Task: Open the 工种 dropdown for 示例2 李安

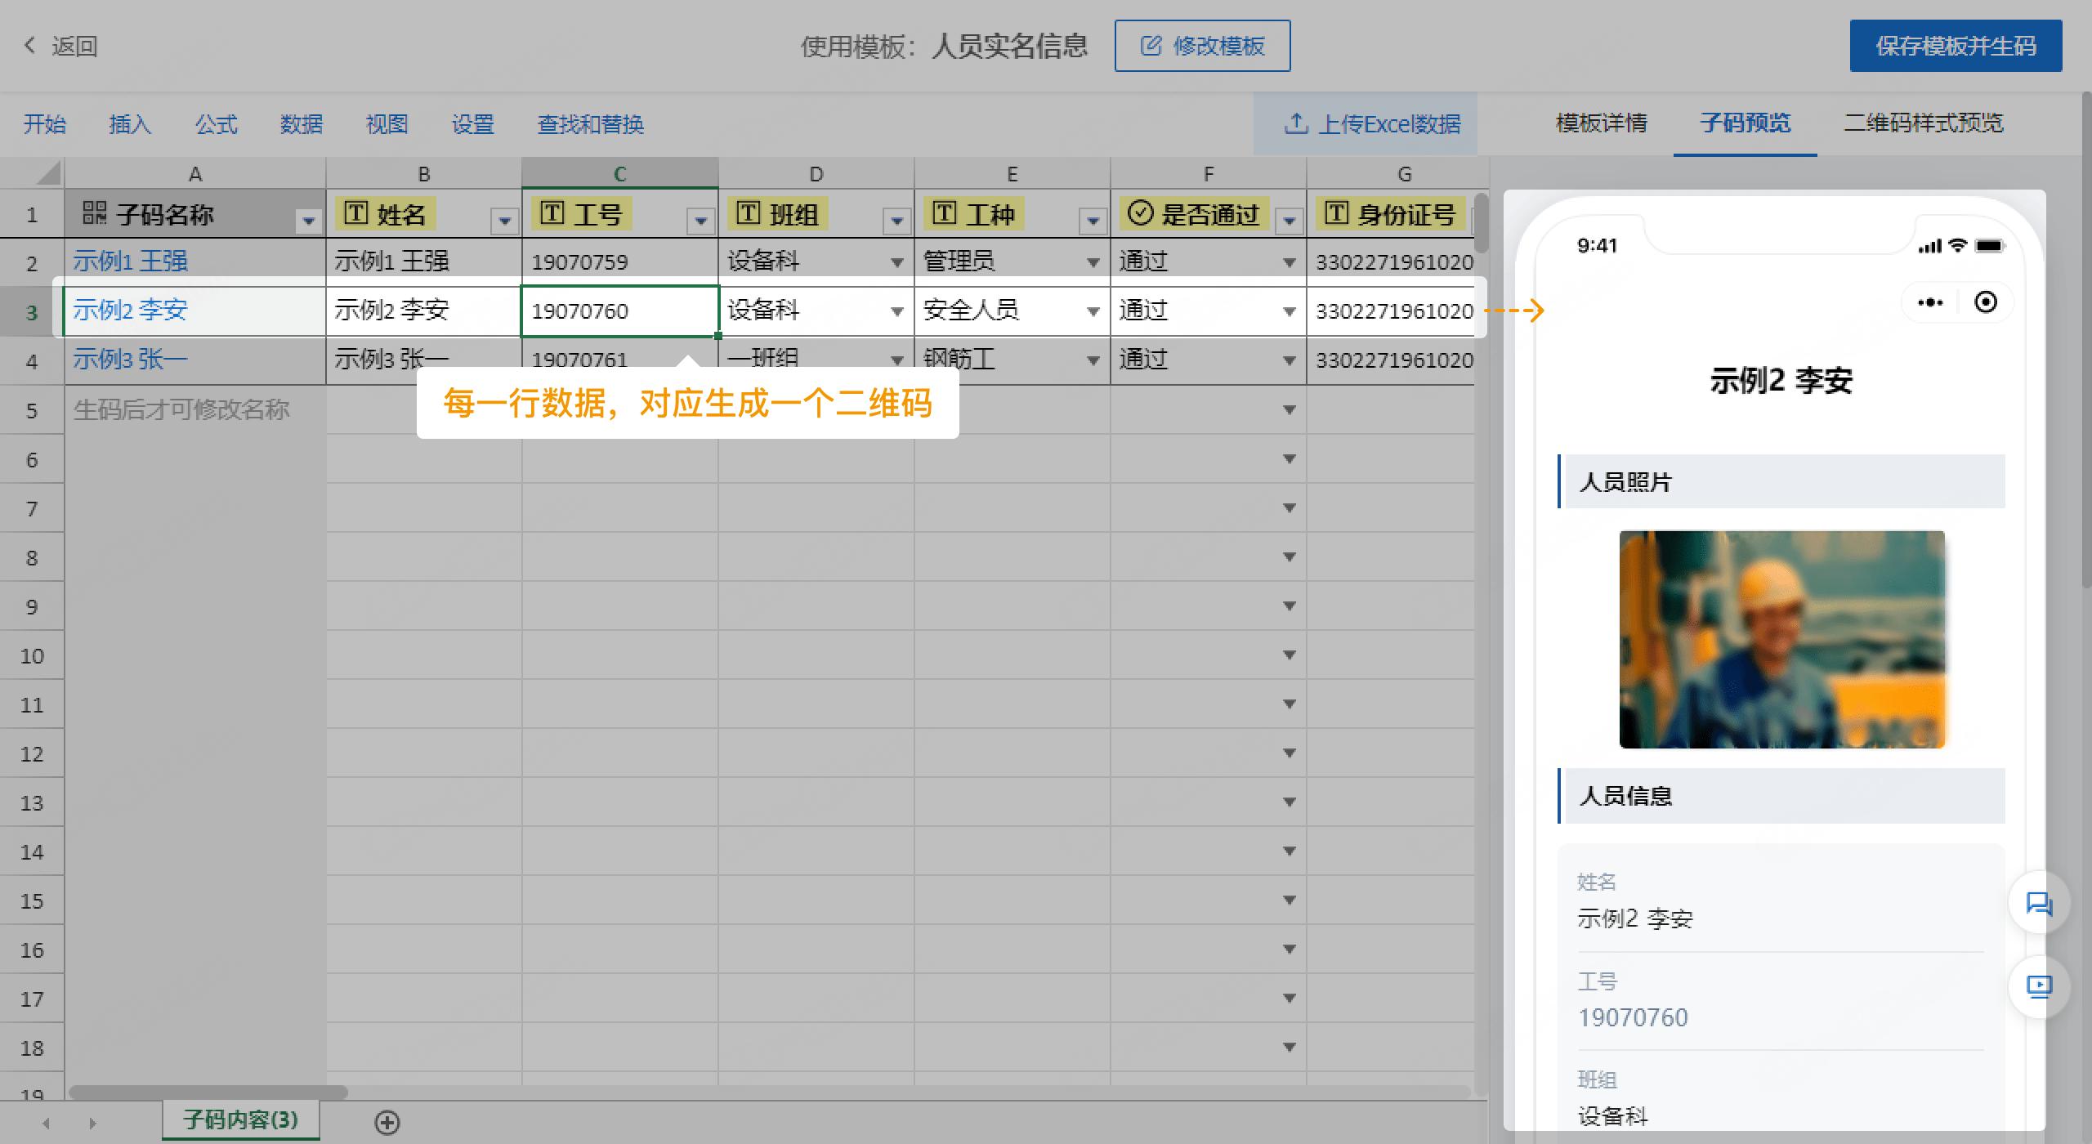Action: 1093,311
